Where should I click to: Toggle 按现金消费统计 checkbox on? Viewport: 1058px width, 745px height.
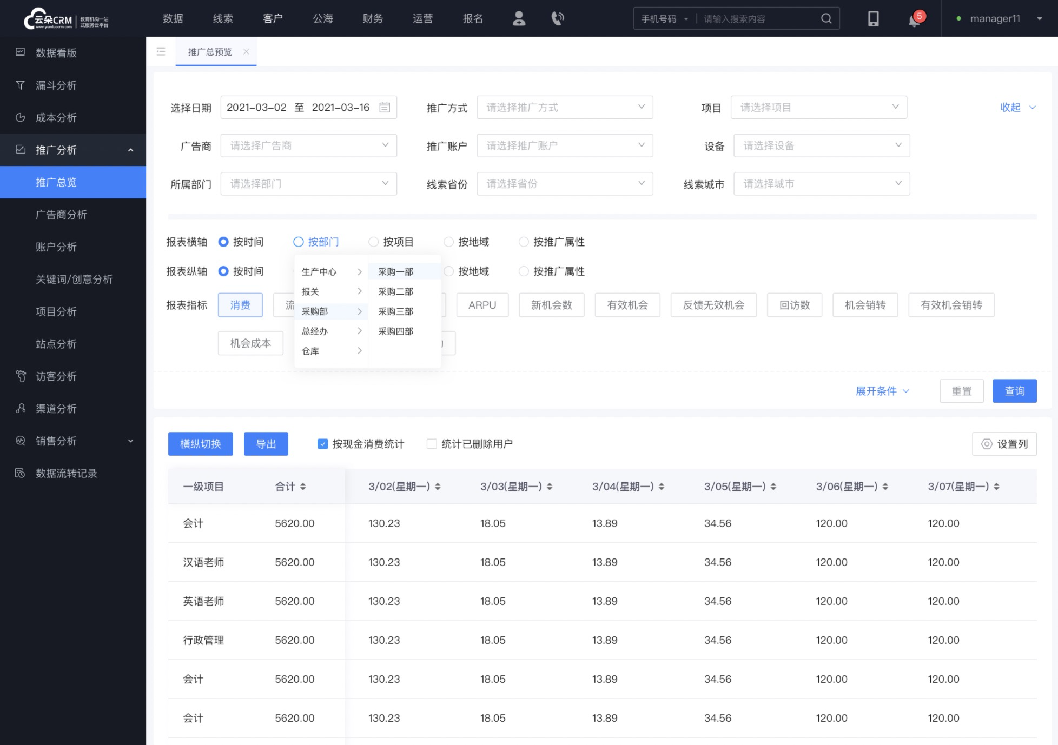pos(322,443)
